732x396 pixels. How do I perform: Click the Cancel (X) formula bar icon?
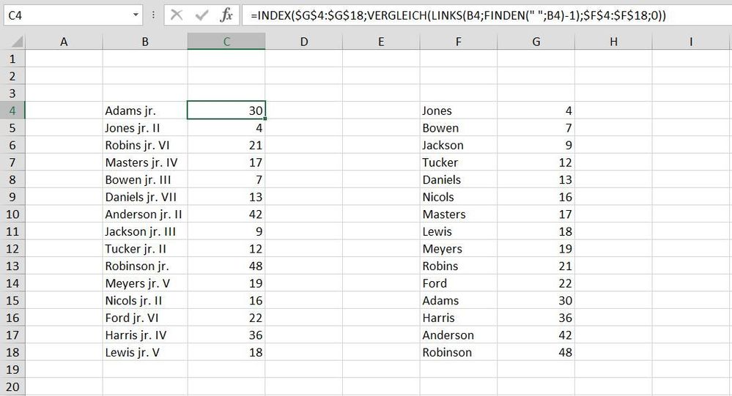[x=177, y=15]
